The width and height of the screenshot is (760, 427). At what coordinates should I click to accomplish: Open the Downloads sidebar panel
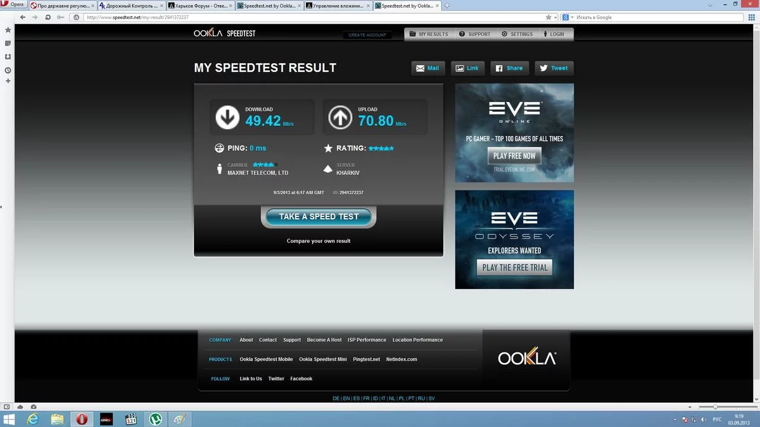[x=8, y=56]
